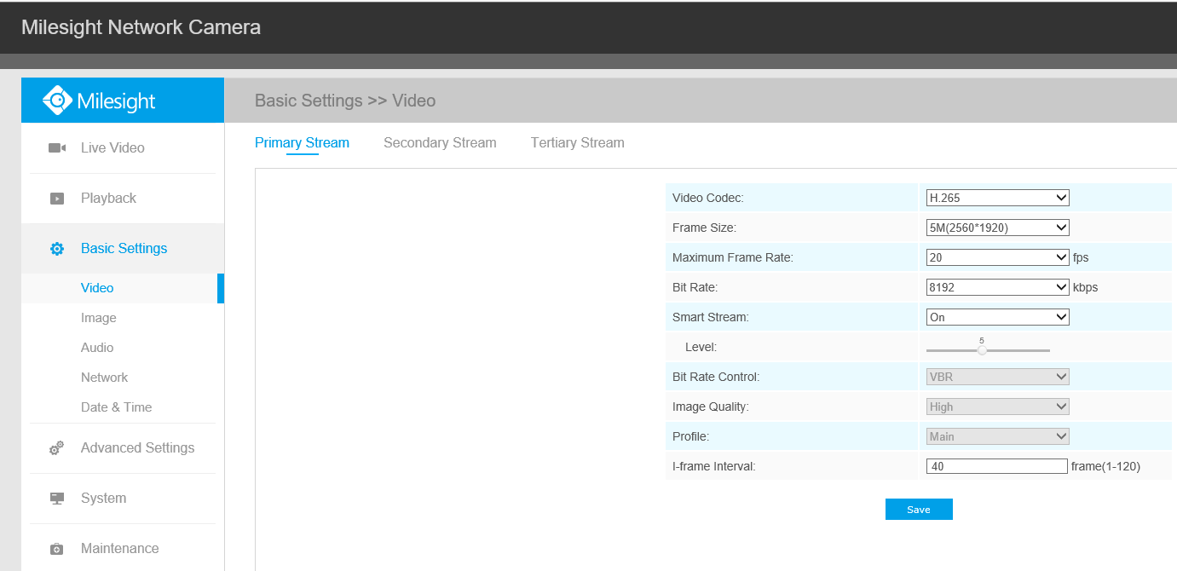Open the Image settings page
The height and width of the screenshot is (571, 1177).
98,317
